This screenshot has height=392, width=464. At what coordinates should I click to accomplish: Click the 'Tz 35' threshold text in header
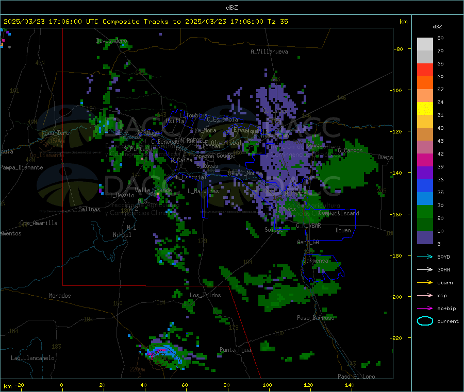(x=277, y=22)
